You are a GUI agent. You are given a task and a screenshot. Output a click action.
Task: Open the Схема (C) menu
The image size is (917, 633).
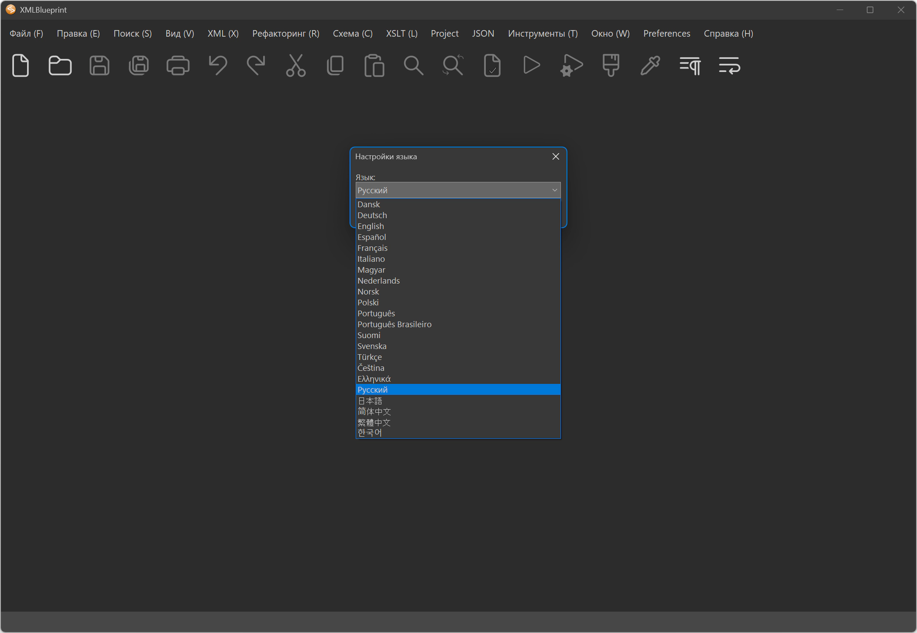point(353,34)
